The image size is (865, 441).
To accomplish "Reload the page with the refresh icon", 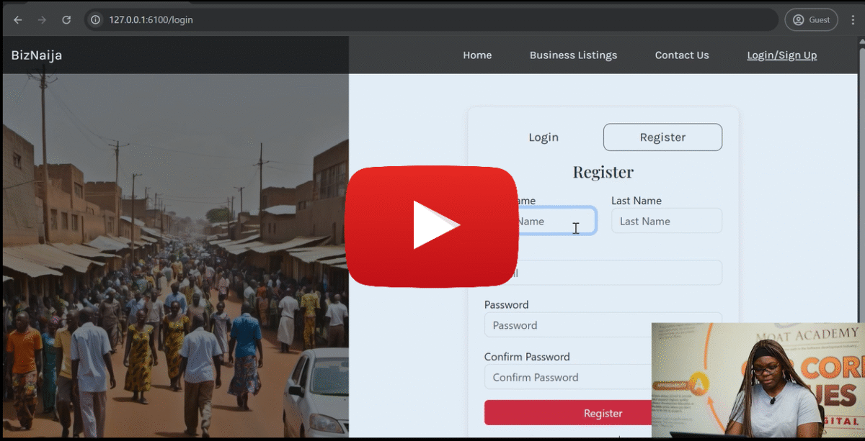I will click(x=66, y=20).
